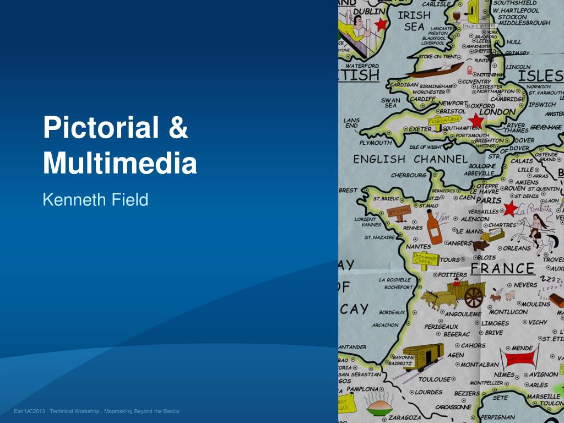Select the steaming bowl illustration near Zaragoza
Screen dimensions: 564x423
[379, 404]
